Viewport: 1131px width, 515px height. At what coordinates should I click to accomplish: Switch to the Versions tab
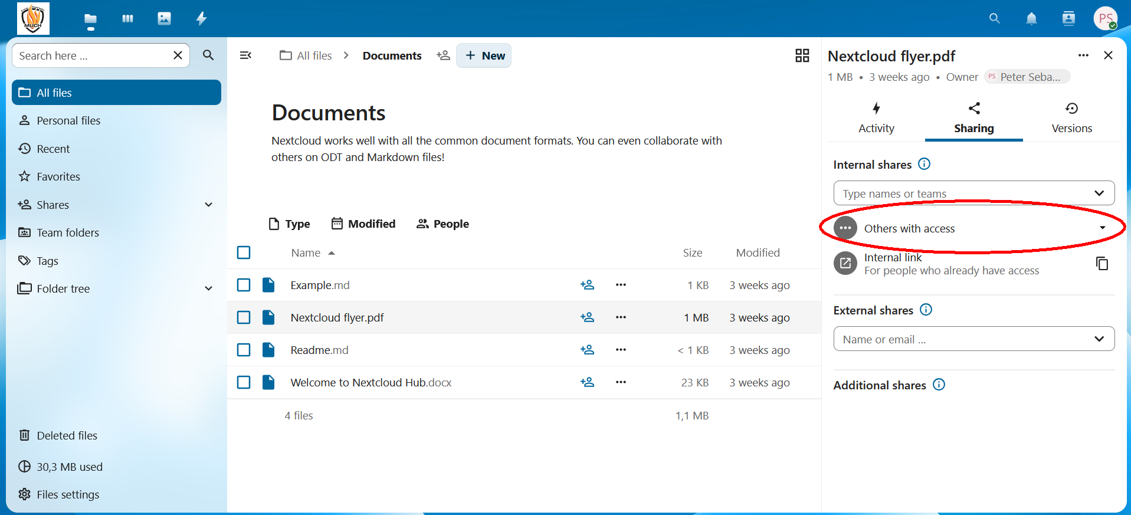coord(1071,118)
